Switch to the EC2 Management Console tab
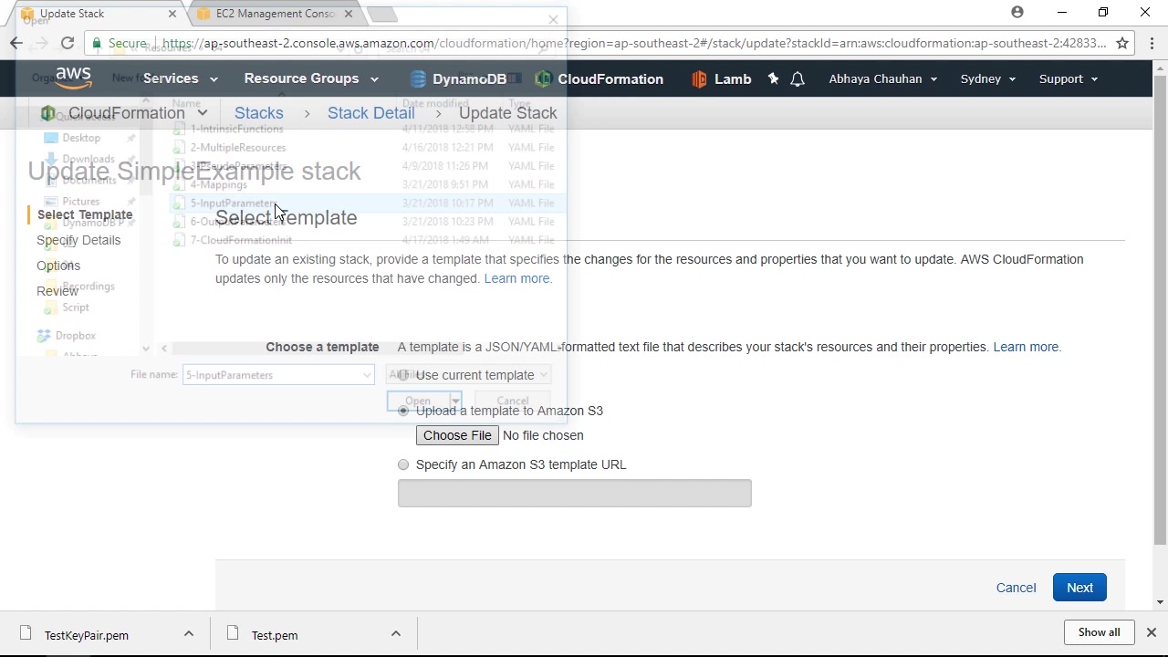The width and height of the screenshot is (1168, 657). pos(275,14)
